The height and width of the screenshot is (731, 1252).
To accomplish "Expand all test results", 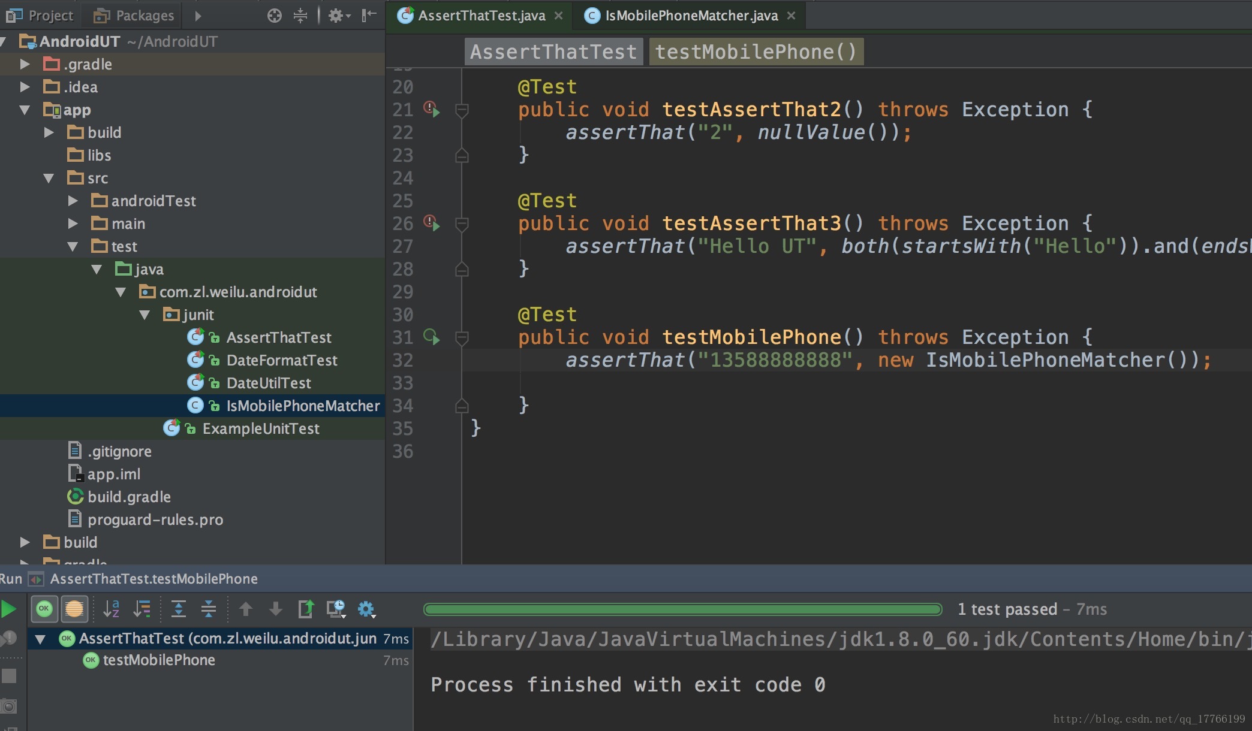I will click(x=179, y=609).
